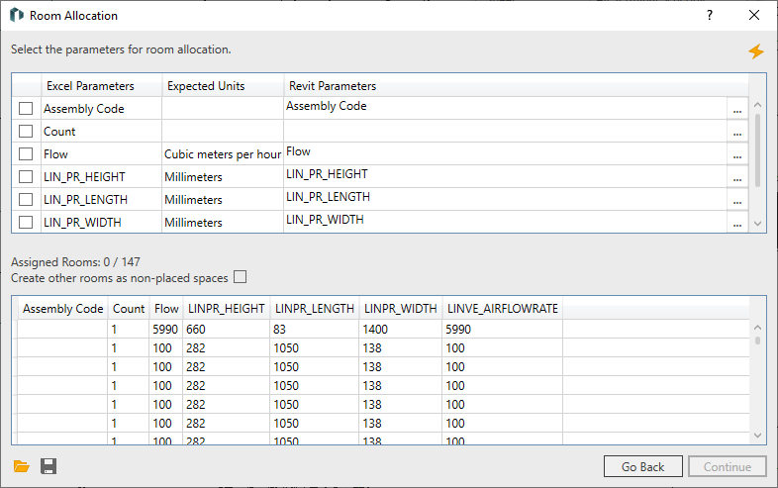Tick the LIN_PR_LENGTH checkbox
Screen dimensions: 778x488
pos(26,200)
